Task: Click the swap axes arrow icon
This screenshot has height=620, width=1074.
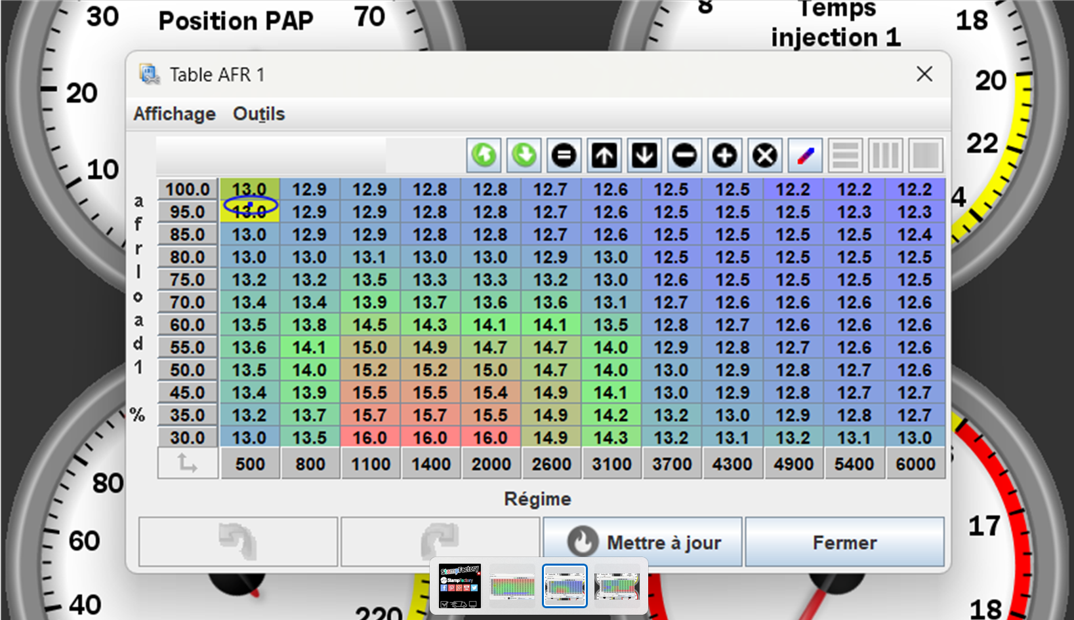Action: [x=188, y=464]
